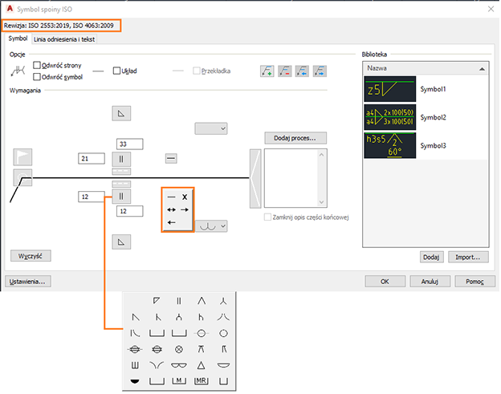
Task: Click the Dodaj proces... button
Action: pyautogui.click(x=295, y=138)
